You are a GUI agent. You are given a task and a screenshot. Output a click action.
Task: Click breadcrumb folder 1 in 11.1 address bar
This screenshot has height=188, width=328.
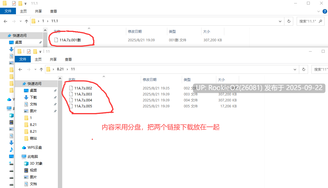coord(43,21)
